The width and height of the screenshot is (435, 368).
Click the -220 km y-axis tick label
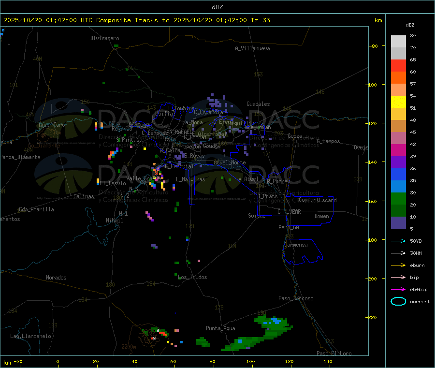(x=372, y=317)
